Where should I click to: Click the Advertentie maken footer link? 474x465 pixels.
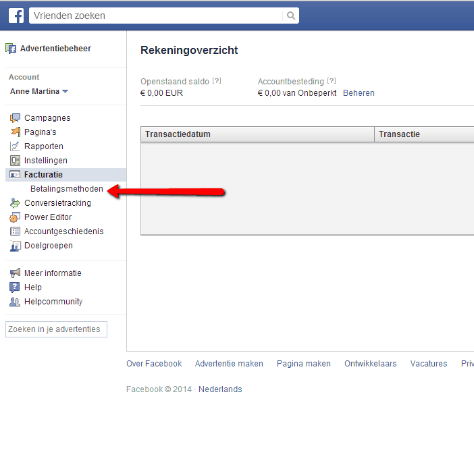(x=229, y=364)
